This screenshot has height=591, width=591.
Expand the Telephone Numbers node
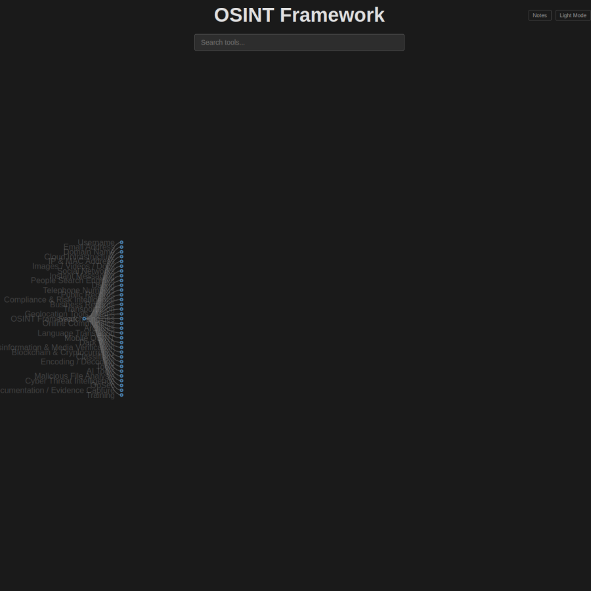coord(121,290)
